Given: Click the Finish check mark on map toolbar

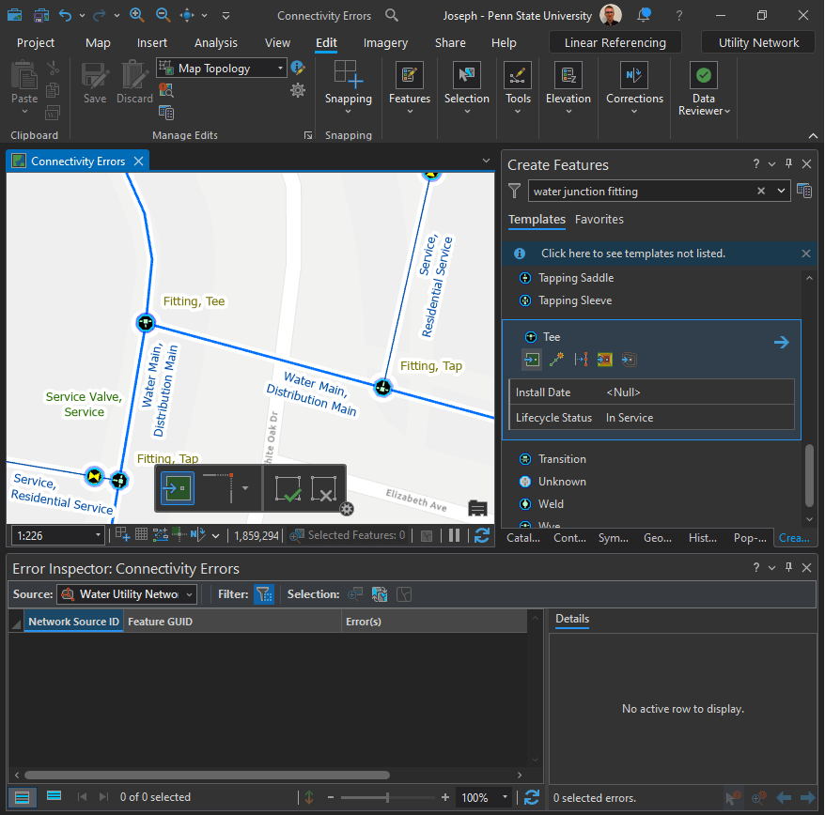Looking at the screenshot, I should point(288,489).
